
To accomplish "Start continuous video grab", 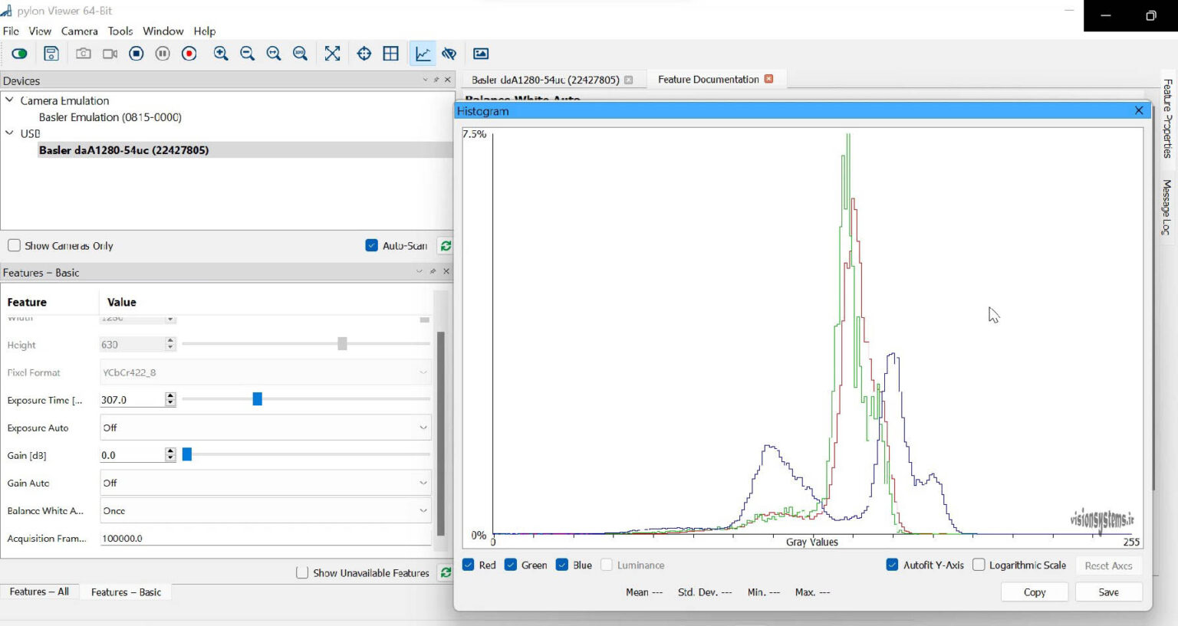I will 110,54.
